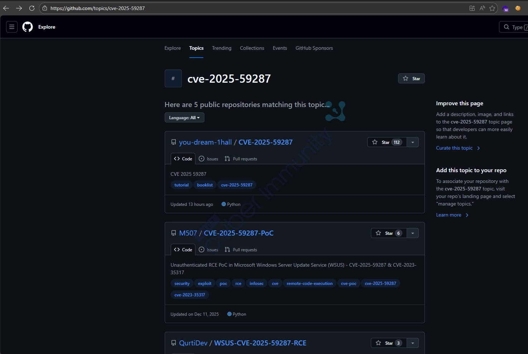Viewport: 528px width, 354px height.
Task: Open the WSUS-CVE-2025-59287-RCE repository link
Action: tap(260, 343)
